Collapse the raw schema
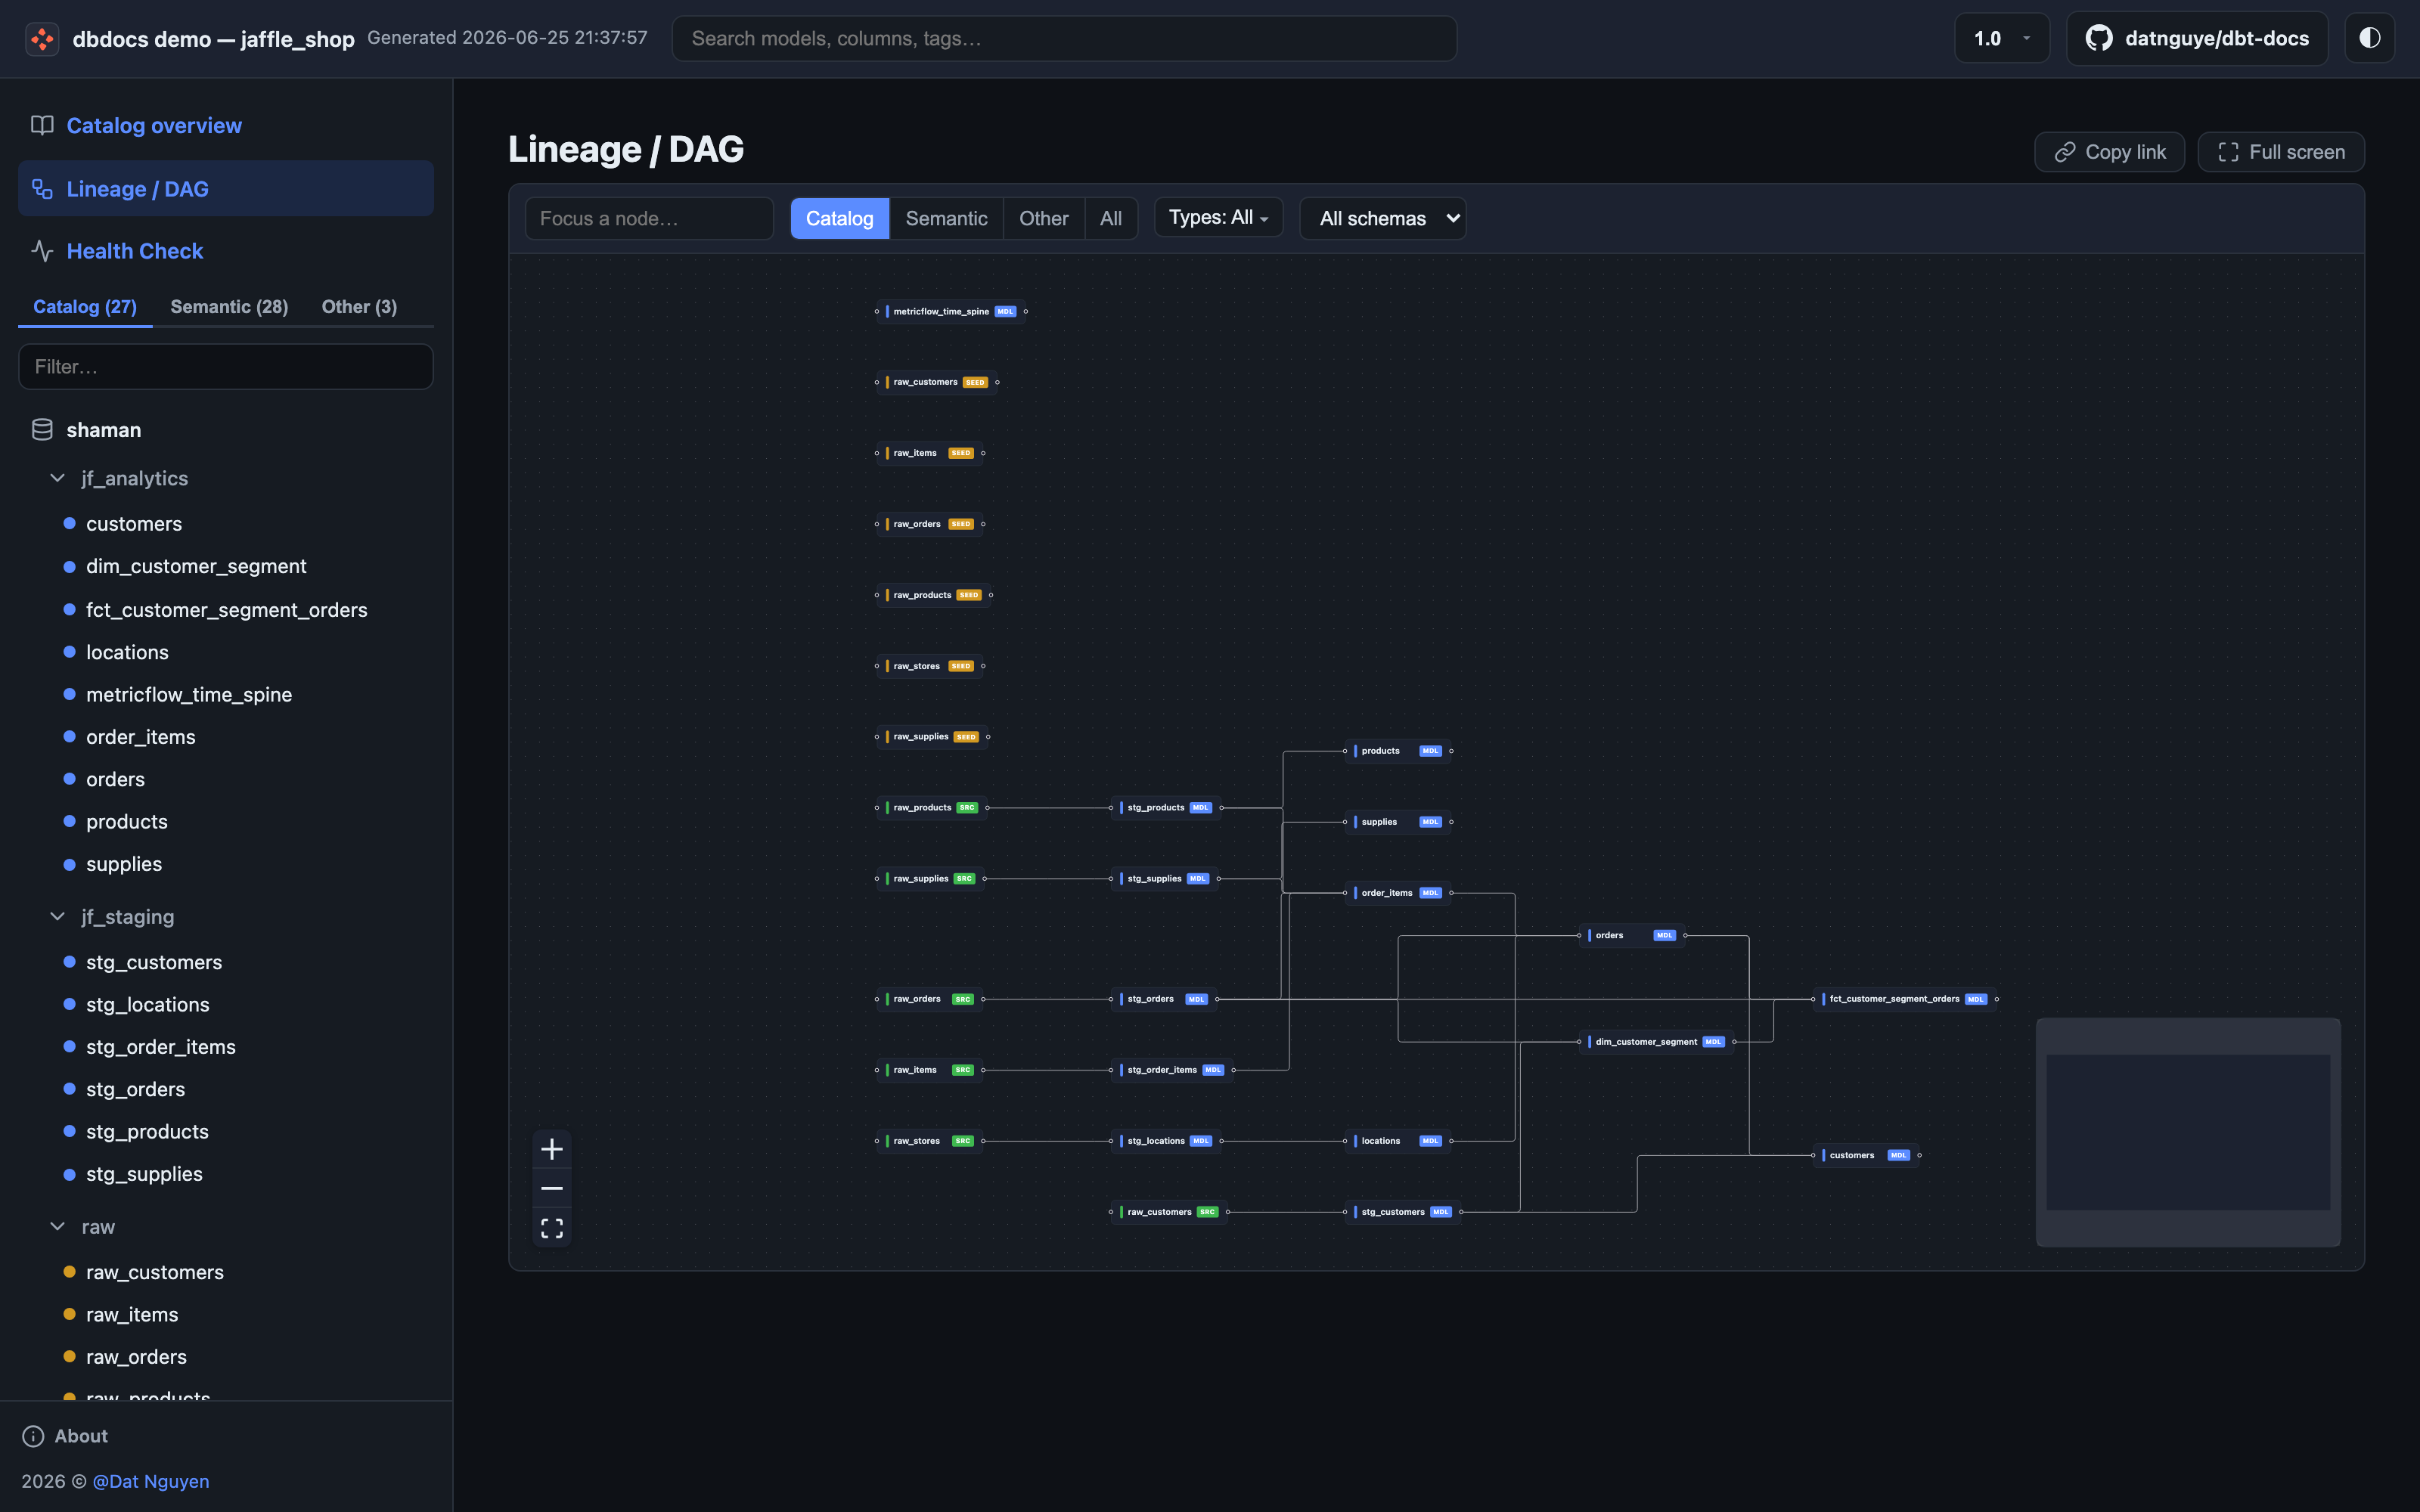This screenshot has width=2420, height=1512. point(58,1226)
